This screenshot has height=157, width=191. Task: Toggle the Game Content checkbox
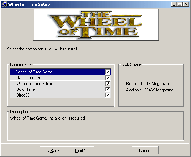[x=108, y=78]
